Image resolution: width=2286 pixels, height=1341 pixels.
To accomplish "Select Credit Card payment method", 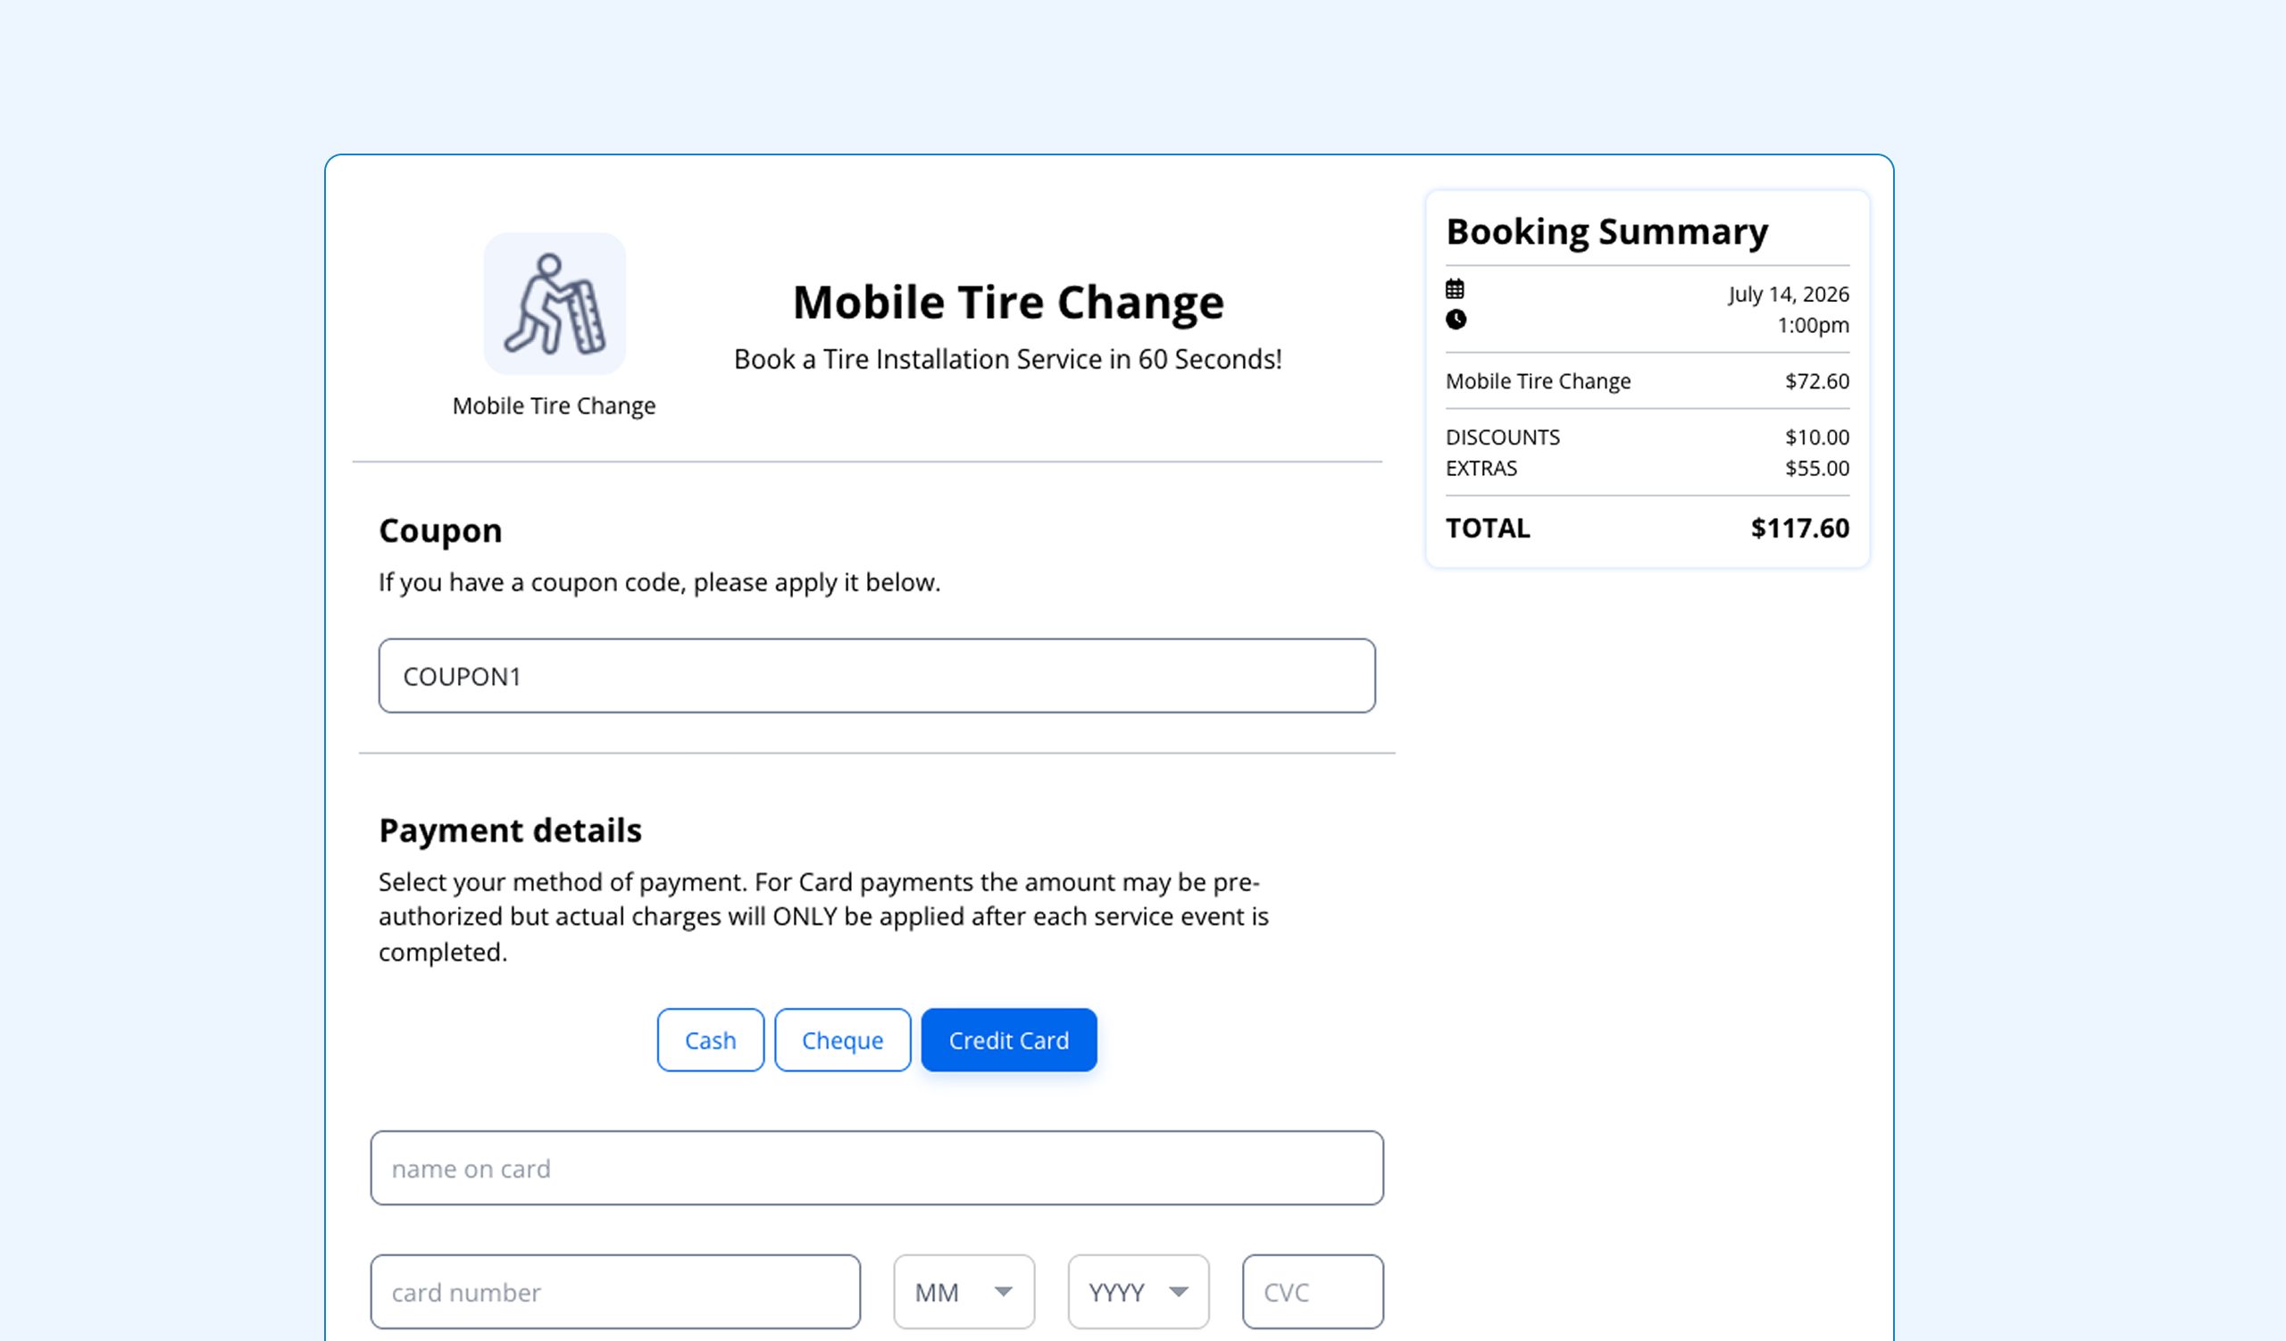I will coord(1009,1040).
